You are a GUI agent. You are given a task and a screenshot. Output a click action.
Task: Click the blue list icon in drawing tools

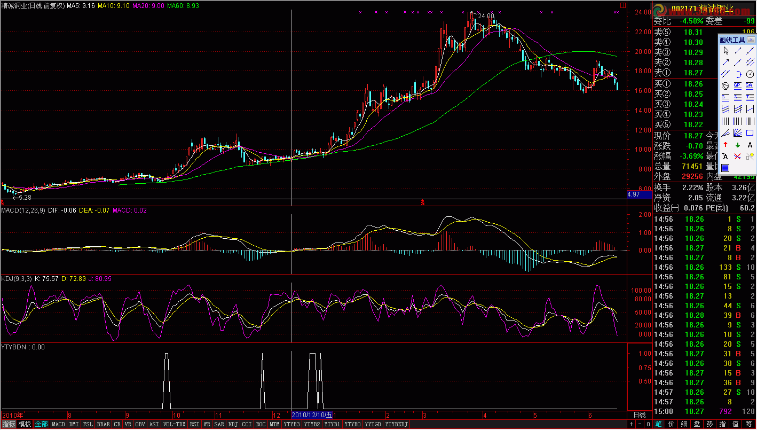(726, 168)
